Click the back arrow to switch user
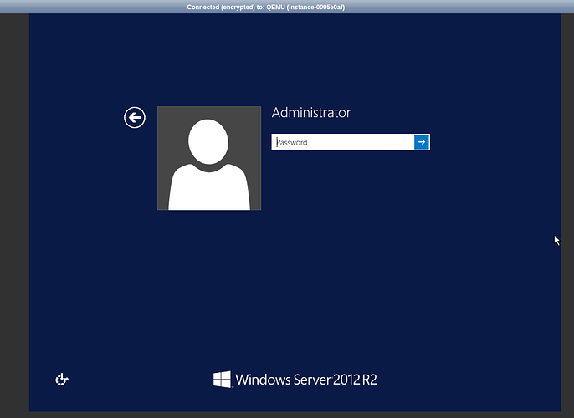Viewport: 574px width, 418px height. (135, 118)
